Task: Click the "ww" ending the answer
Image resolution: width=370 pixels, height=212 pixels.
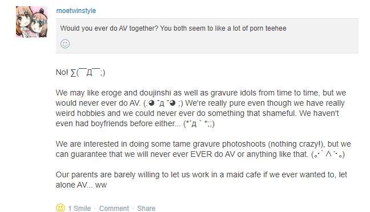Action: pos(101,185)
